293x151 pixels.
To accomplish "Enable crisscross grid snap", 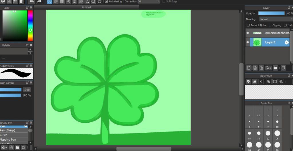I will tap(62, 2).
